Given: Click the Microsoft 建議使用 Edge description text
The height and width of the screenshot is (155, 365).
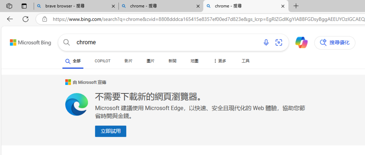Looking at the screenshot, I should (200, 112).
